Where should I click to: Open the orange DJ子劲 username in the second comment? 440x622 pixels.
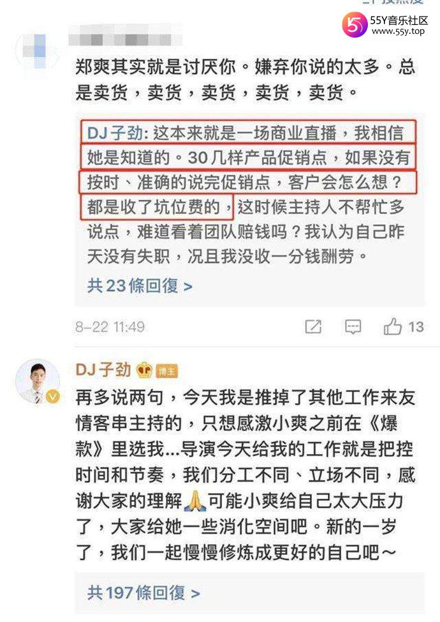[x=103, y=370]
